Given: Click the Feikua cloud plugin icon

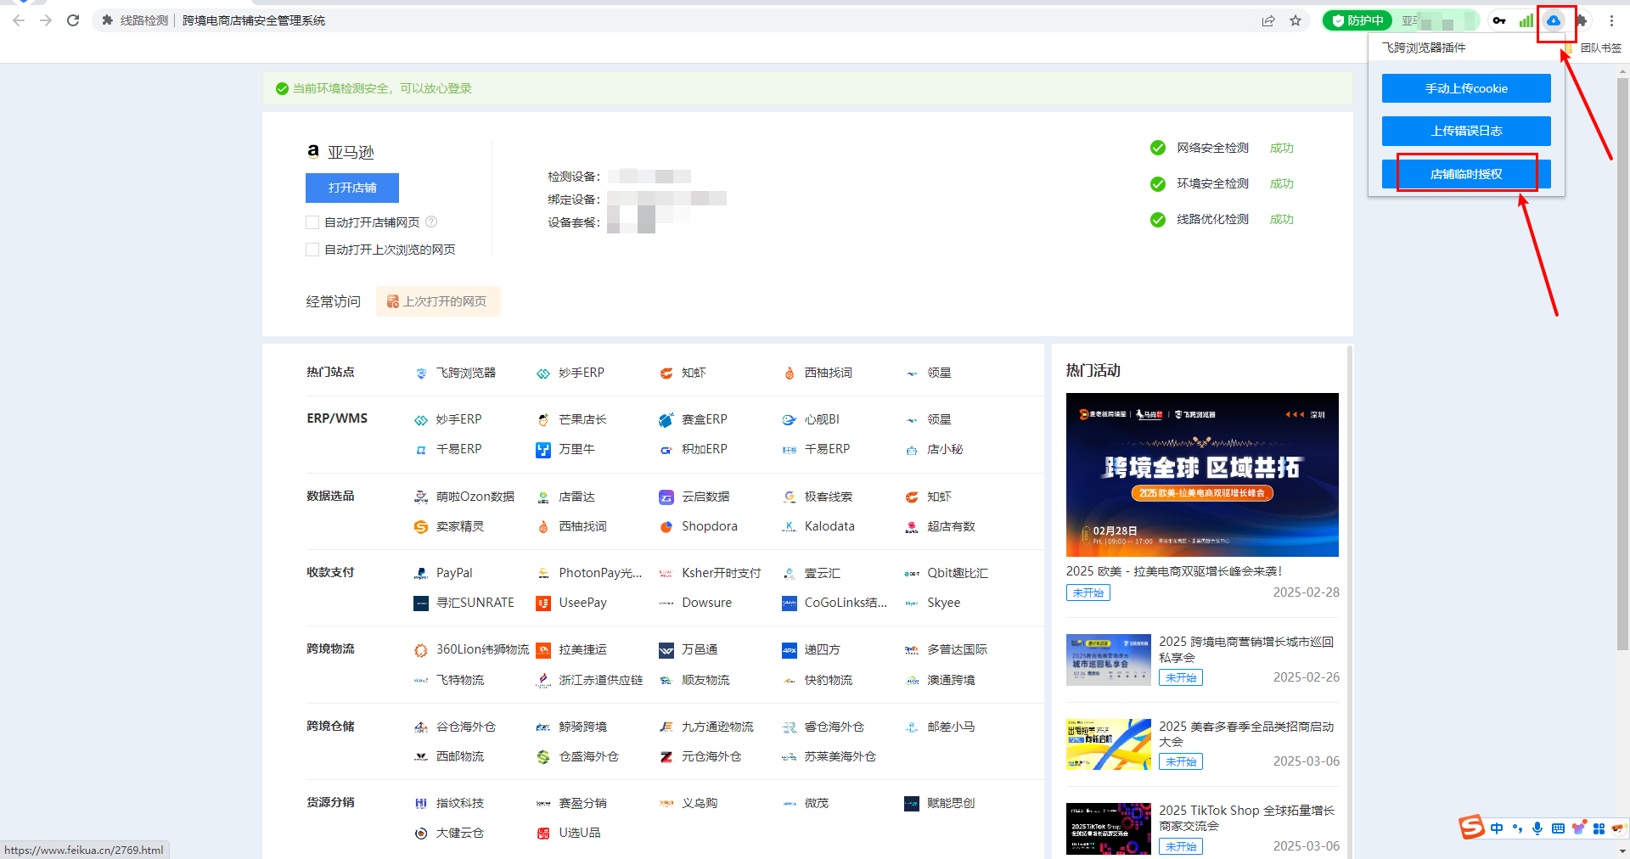Looking at the screenshot, I should click(1553, 21).
